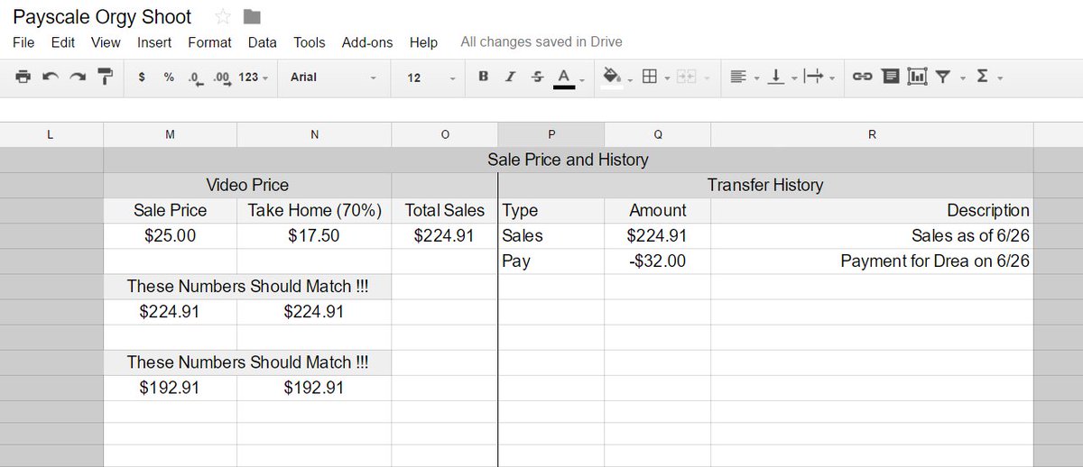The image size is (1083, 467).
Task: Select column R header
Action: point(872,134)
